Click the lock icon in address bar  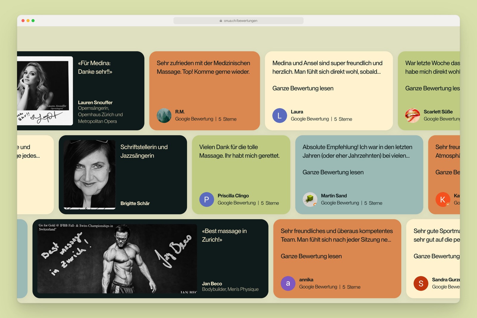pos(221,21)
